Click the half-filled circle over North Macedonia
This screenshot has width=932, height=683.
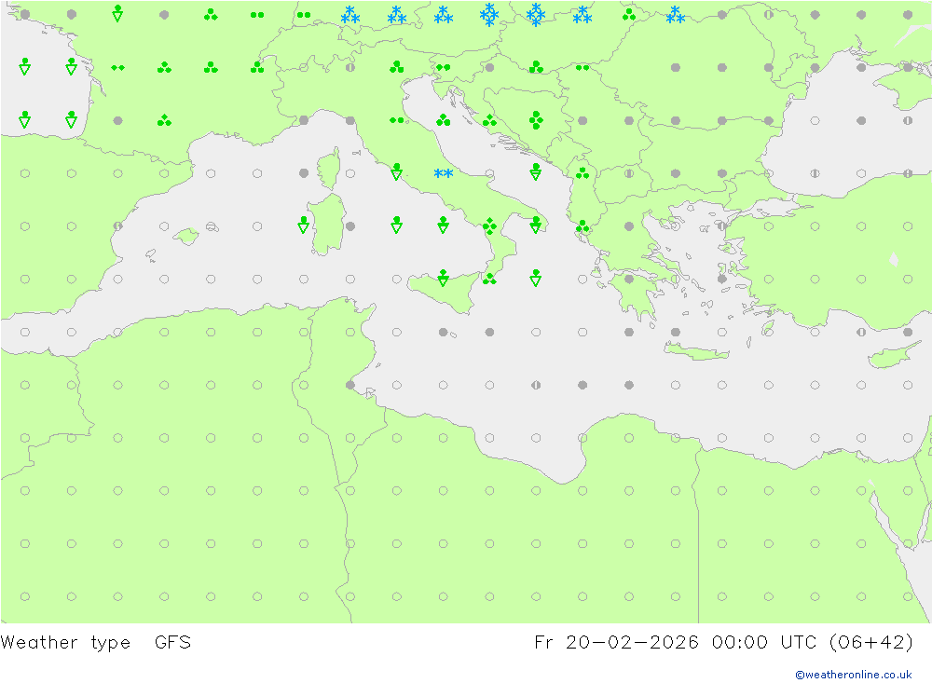coord(629,173)
